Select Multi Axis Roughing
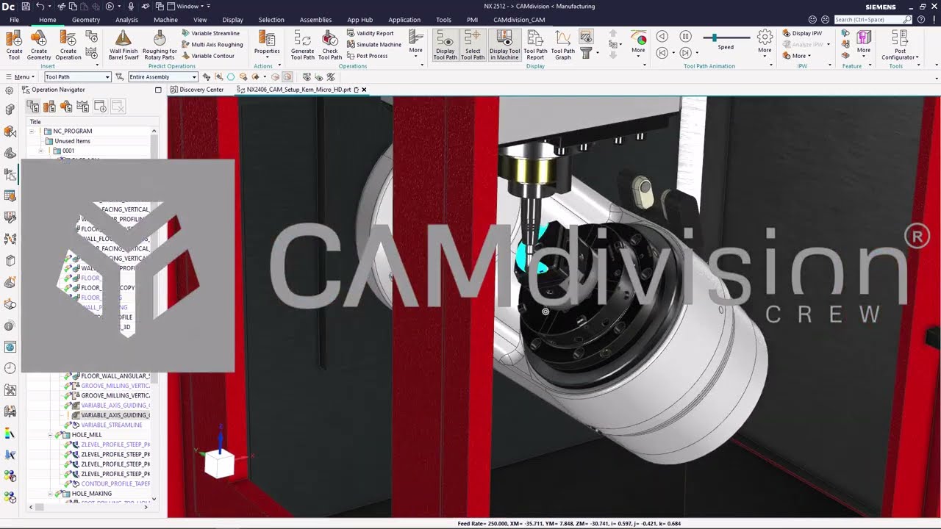Image resolution: width=941 pixels, height=529 pixels. pos(212,44)
